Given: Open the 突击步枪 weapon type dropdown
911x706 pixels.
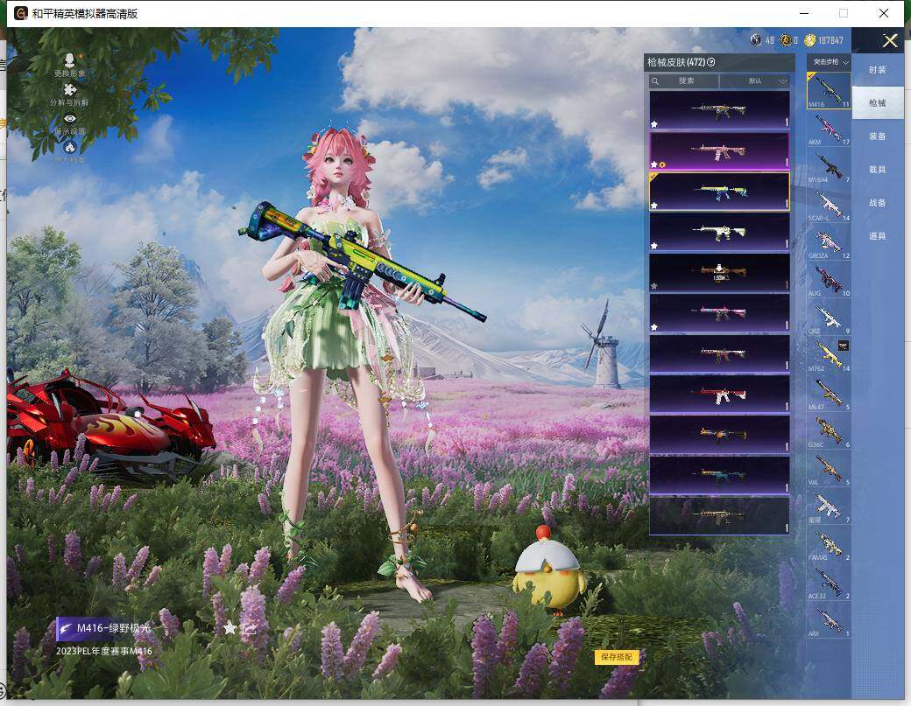Looking at the screenshot, I should click(829, 61).
